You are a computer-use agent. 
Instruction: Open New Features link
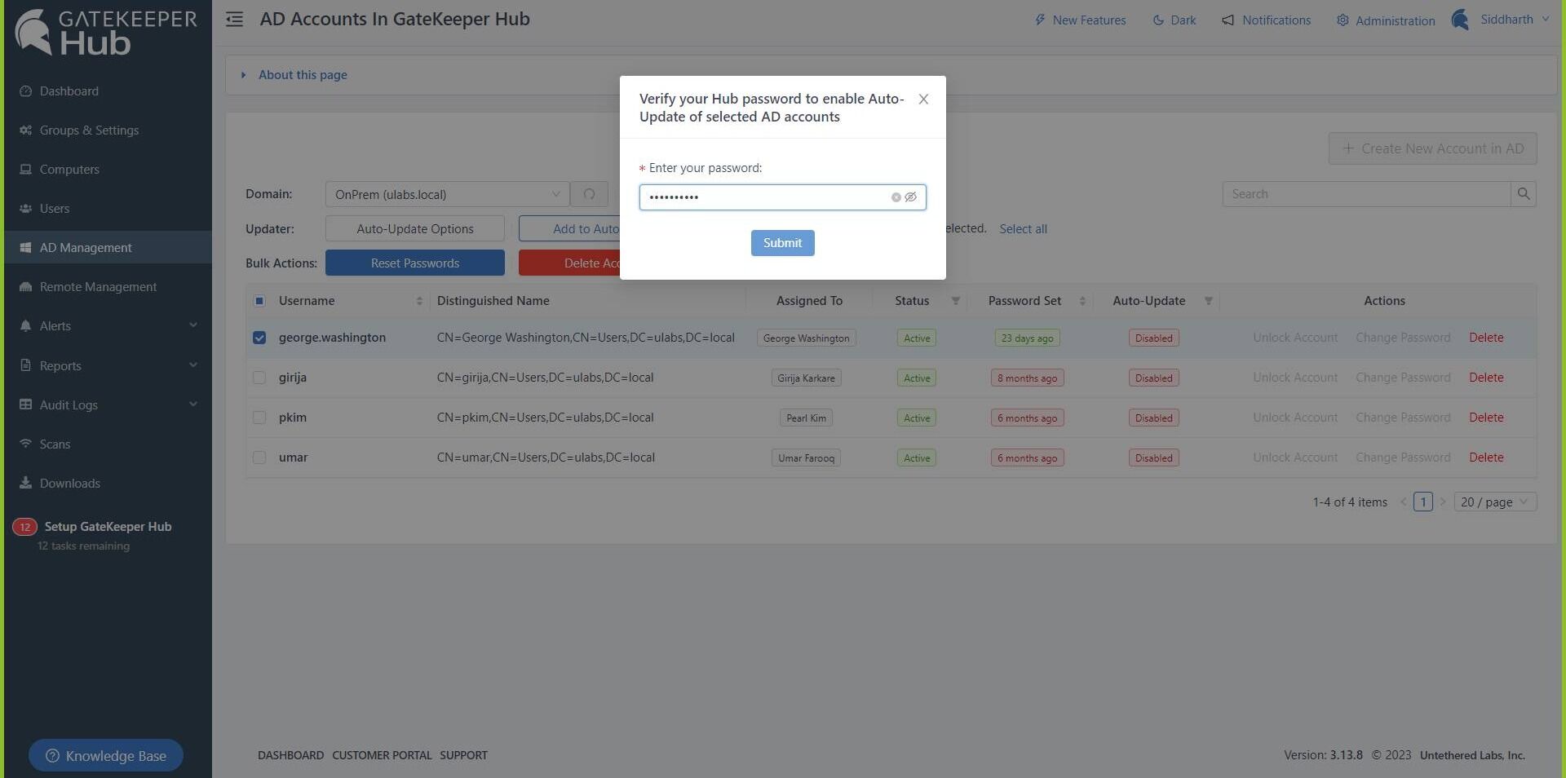pos(1080,20)
